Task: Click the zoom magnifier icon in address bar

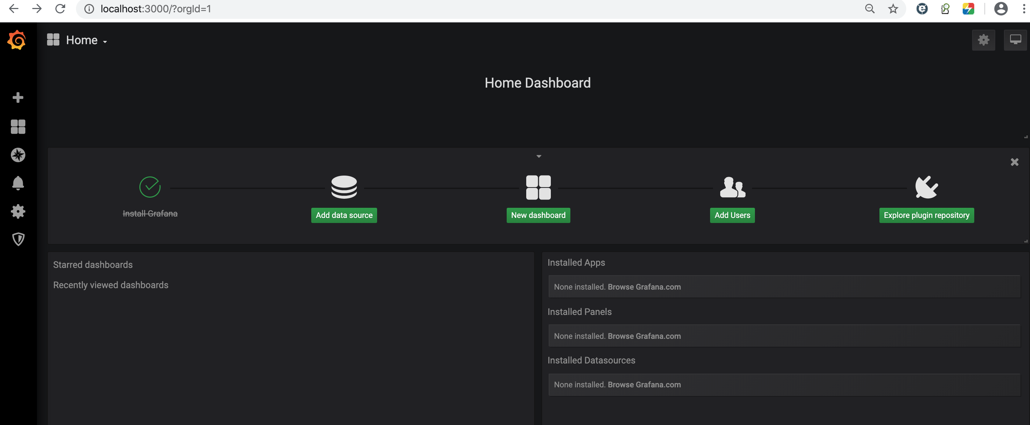Action: click(x=870, y=9)
